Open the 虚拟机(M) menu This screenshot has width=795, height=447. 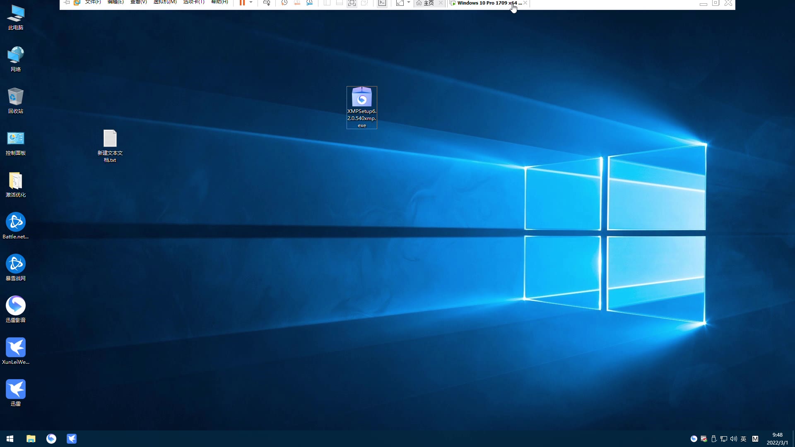tap(165, 3)
